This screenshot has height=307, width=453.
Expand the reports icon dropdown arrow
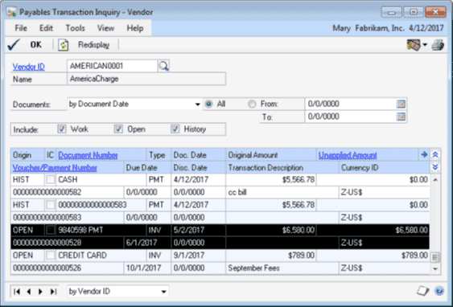pos(425,45)
